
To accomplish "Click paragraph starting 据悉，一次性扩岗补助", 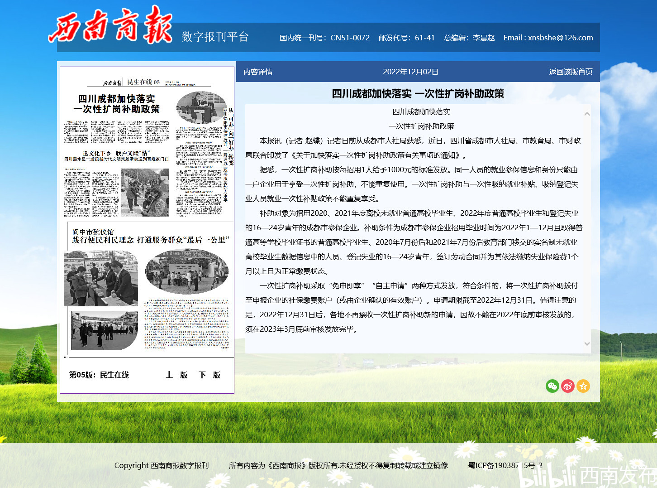I will point(412,184).
